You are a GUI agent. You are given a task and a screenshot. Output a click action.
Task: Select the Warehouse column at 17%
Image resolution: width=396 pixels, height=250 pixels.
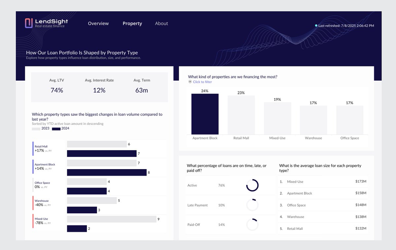[x=313, y=120]
